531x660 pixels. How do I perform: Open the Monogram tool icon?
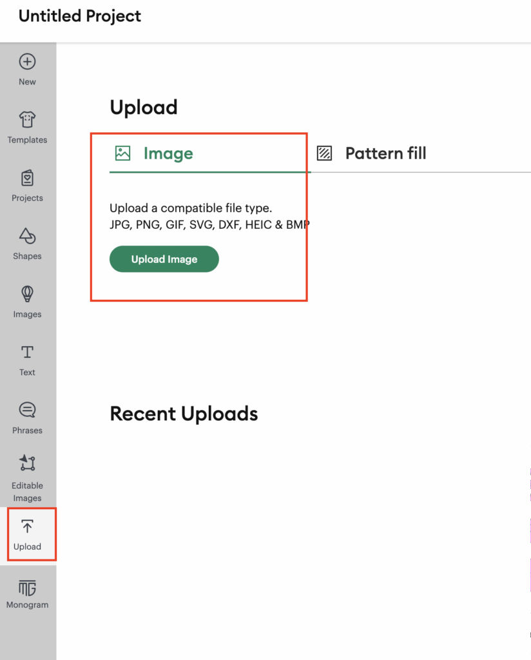pos(27,588)
